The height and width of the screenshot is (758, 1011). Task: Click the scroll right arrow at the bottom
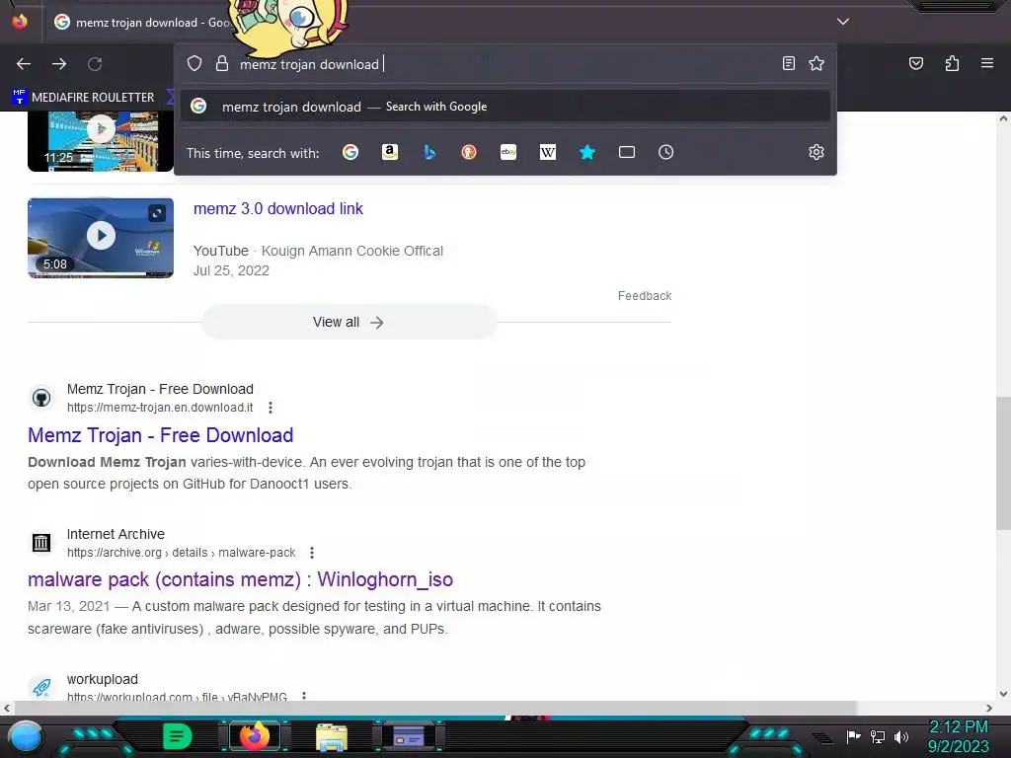point(989,708)
